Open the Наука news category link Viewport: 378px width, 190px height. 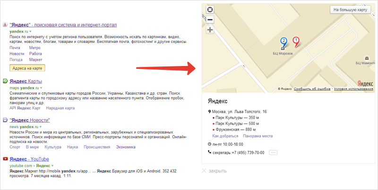[x=72, y=147]
